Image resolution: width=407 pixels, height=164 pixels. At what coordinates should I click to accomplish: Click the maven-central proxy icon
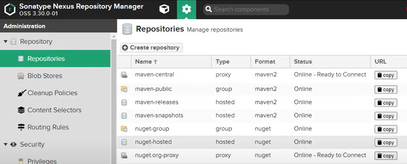click(124, 75)
